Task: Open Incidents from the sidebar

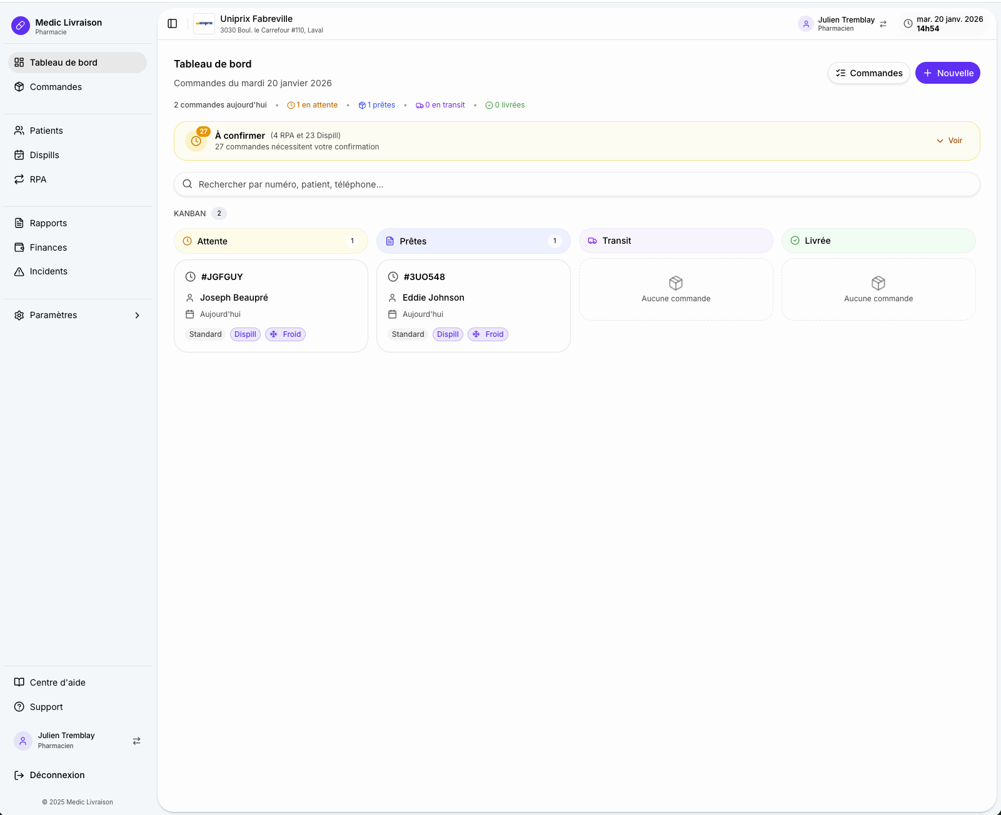Action: pos(48,271)
